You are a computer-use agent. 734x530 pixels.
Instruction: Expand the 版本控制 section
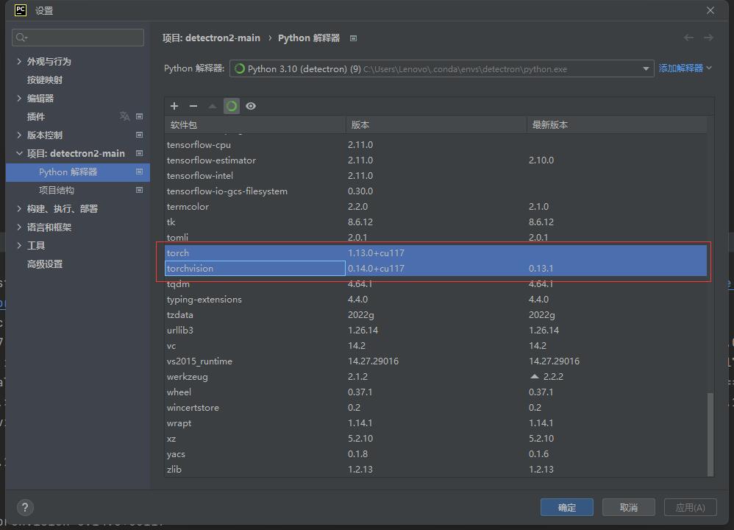pyautogui.click(x=18, y=135)
